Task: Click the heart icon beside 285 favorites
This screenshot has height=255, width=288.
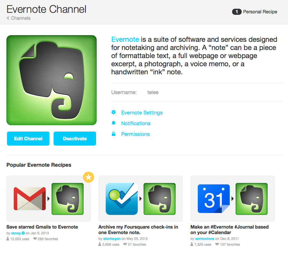Action: click(35, 239)
